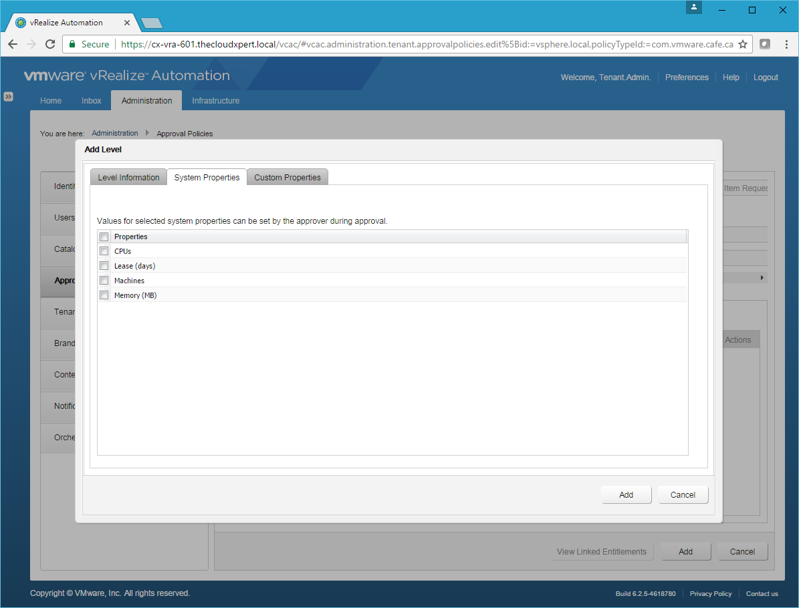Click the green Secure padlock icon
Image resolution: width=799 pixels, height=608 pixels.
coord(72,44)
